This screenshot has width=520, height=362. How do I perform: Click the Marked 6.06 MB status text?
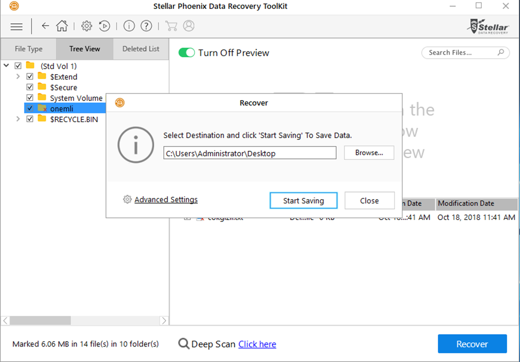(x=86, y=344)
